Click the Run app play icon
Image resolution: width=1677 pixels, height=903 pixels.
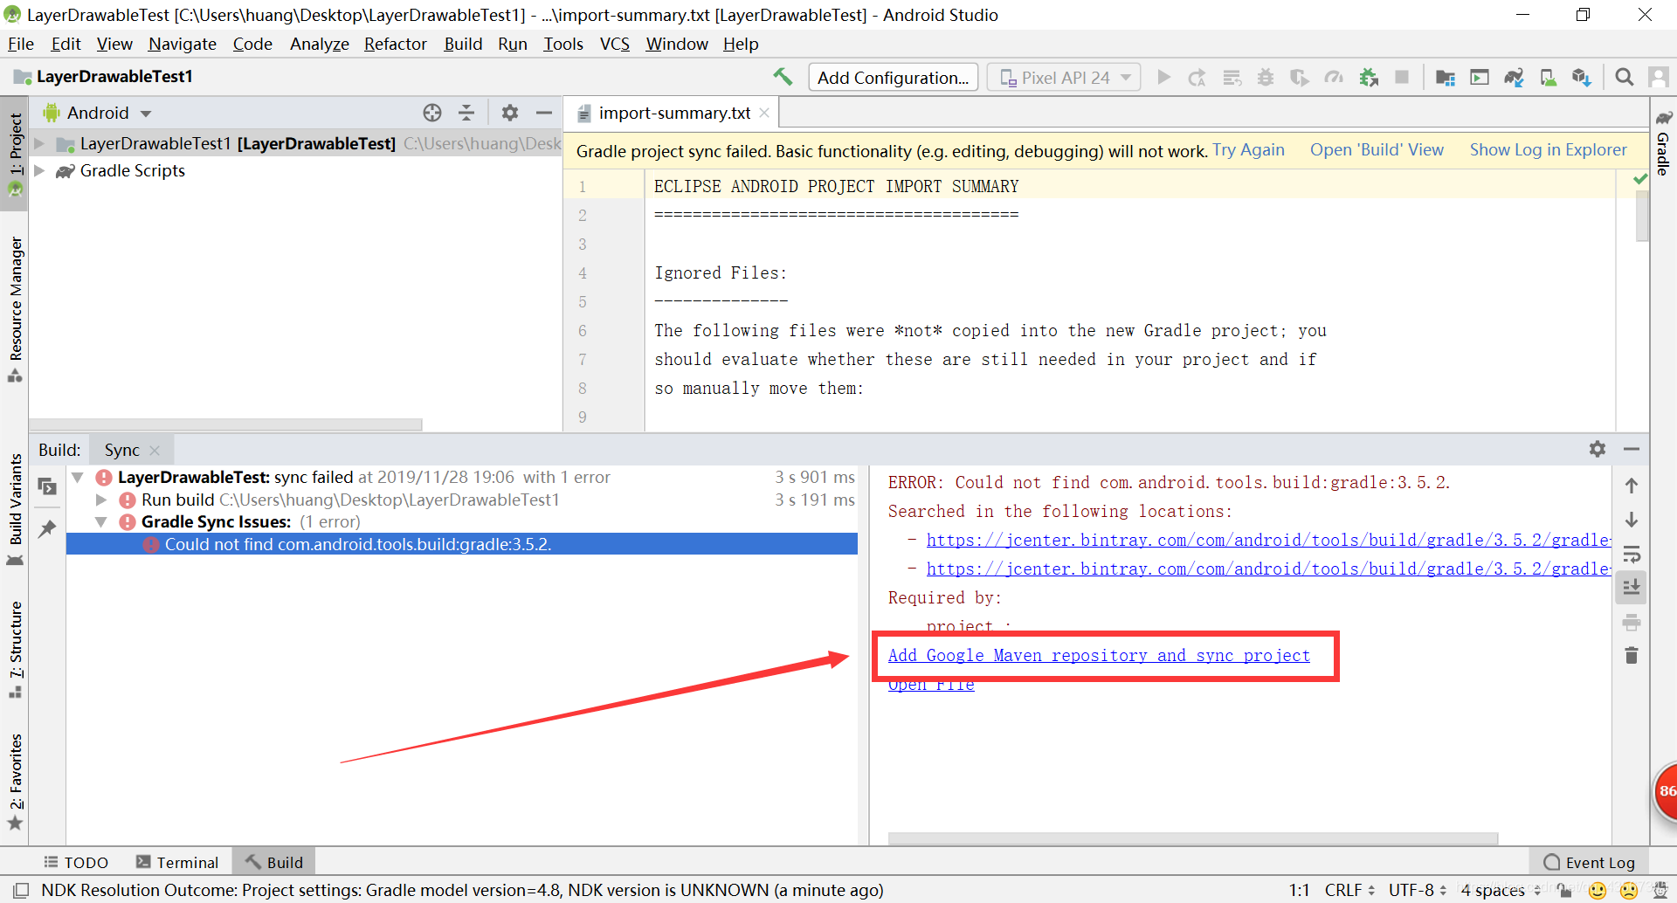[x=1163, y=78]
